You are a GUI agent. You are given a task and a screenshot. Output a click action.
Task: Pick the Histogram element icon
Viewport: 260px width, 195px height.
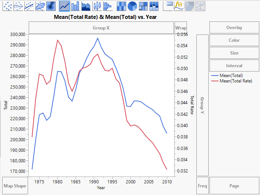107,6
